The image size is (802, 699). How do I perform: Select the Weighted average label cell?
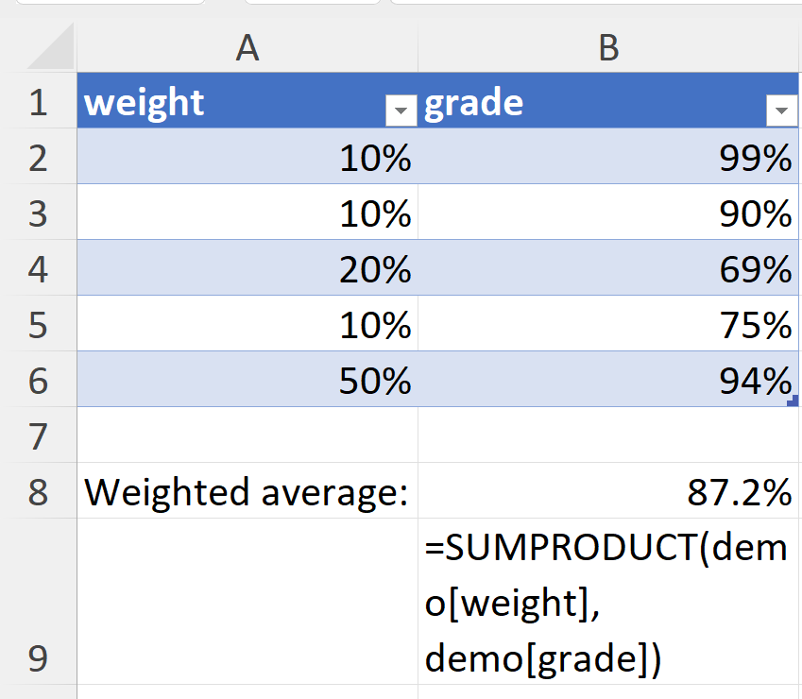click(x=247, y=491)
